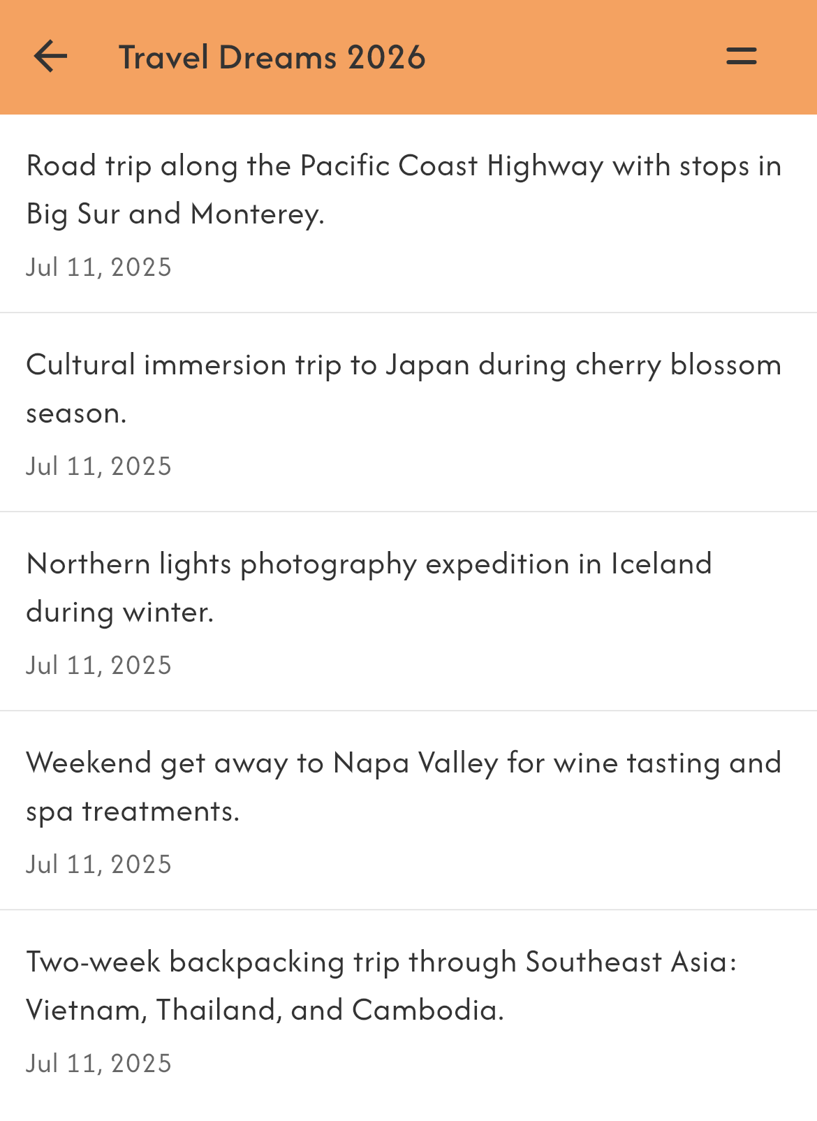Open the Napa Valley weekend getaway note

(408, 811)
